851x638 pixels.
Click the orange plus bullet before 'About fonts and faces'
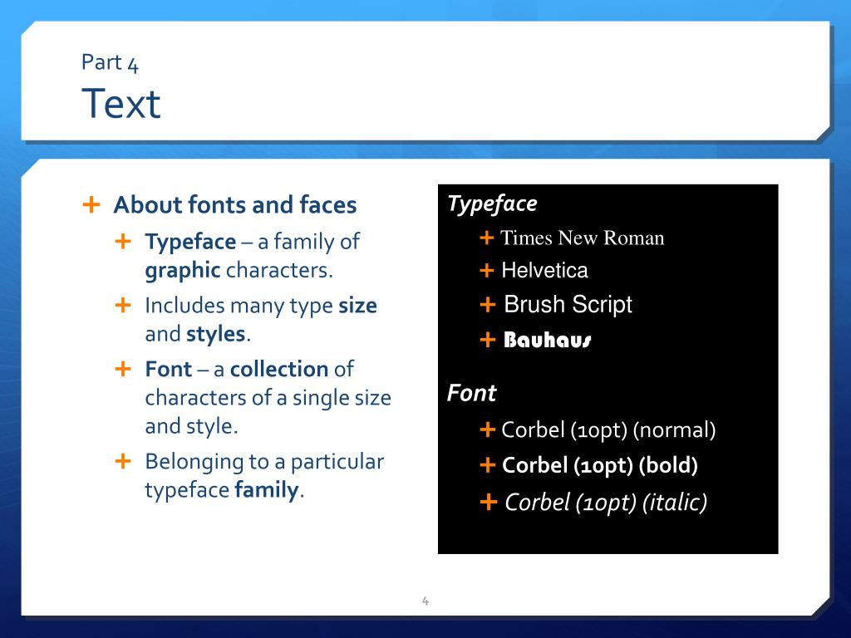91,204
